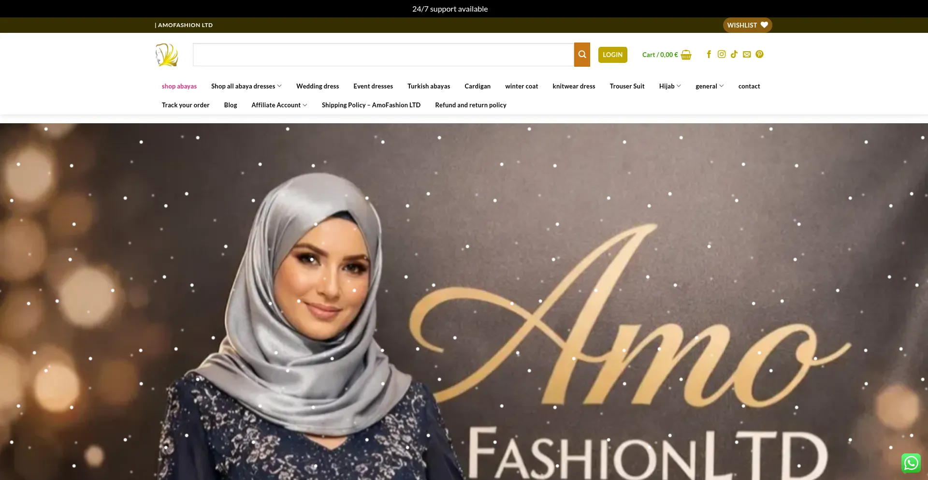Viewport: 928px width, 480px height.
Task: Open the Instagram social icon
Action: coord(722,54)
